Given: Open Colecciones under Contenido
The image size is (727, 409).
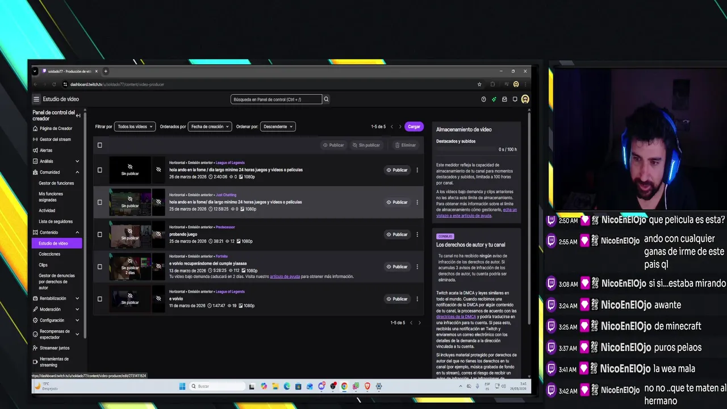Looking at the screenshot, I should (x=49, y=254).
